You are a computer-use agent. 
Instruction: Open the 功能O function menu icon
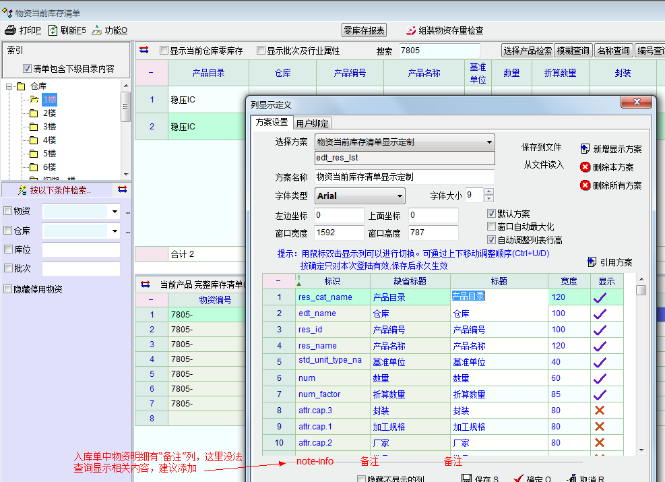[x=97, y=30]
